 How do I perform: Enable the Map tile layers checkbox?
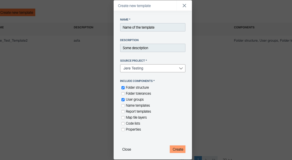pyautogui.click(x=123, y=118)
